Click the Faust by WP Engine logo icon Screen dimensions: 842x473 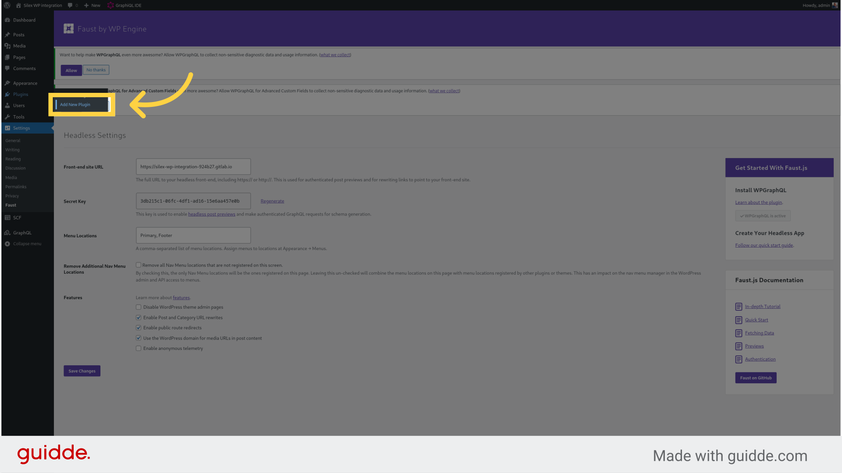[68, 28]
